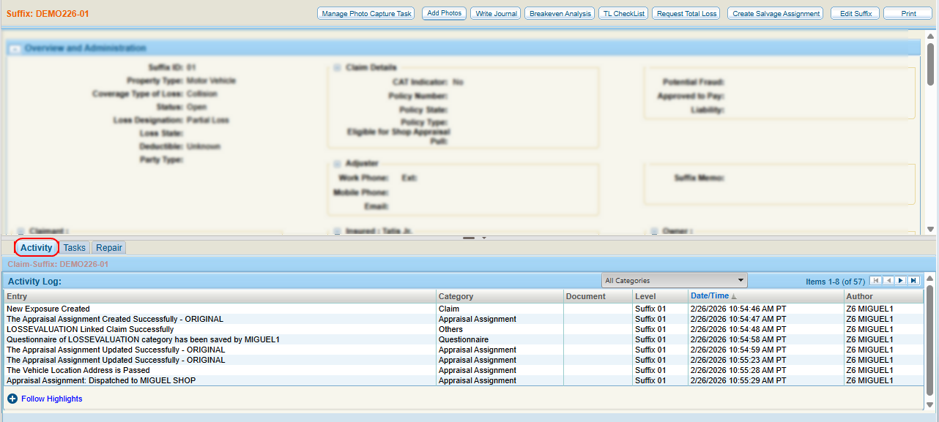Collapse the Claim Details box
The height and width of the screenshot is (422, 939).
point(337,67)
